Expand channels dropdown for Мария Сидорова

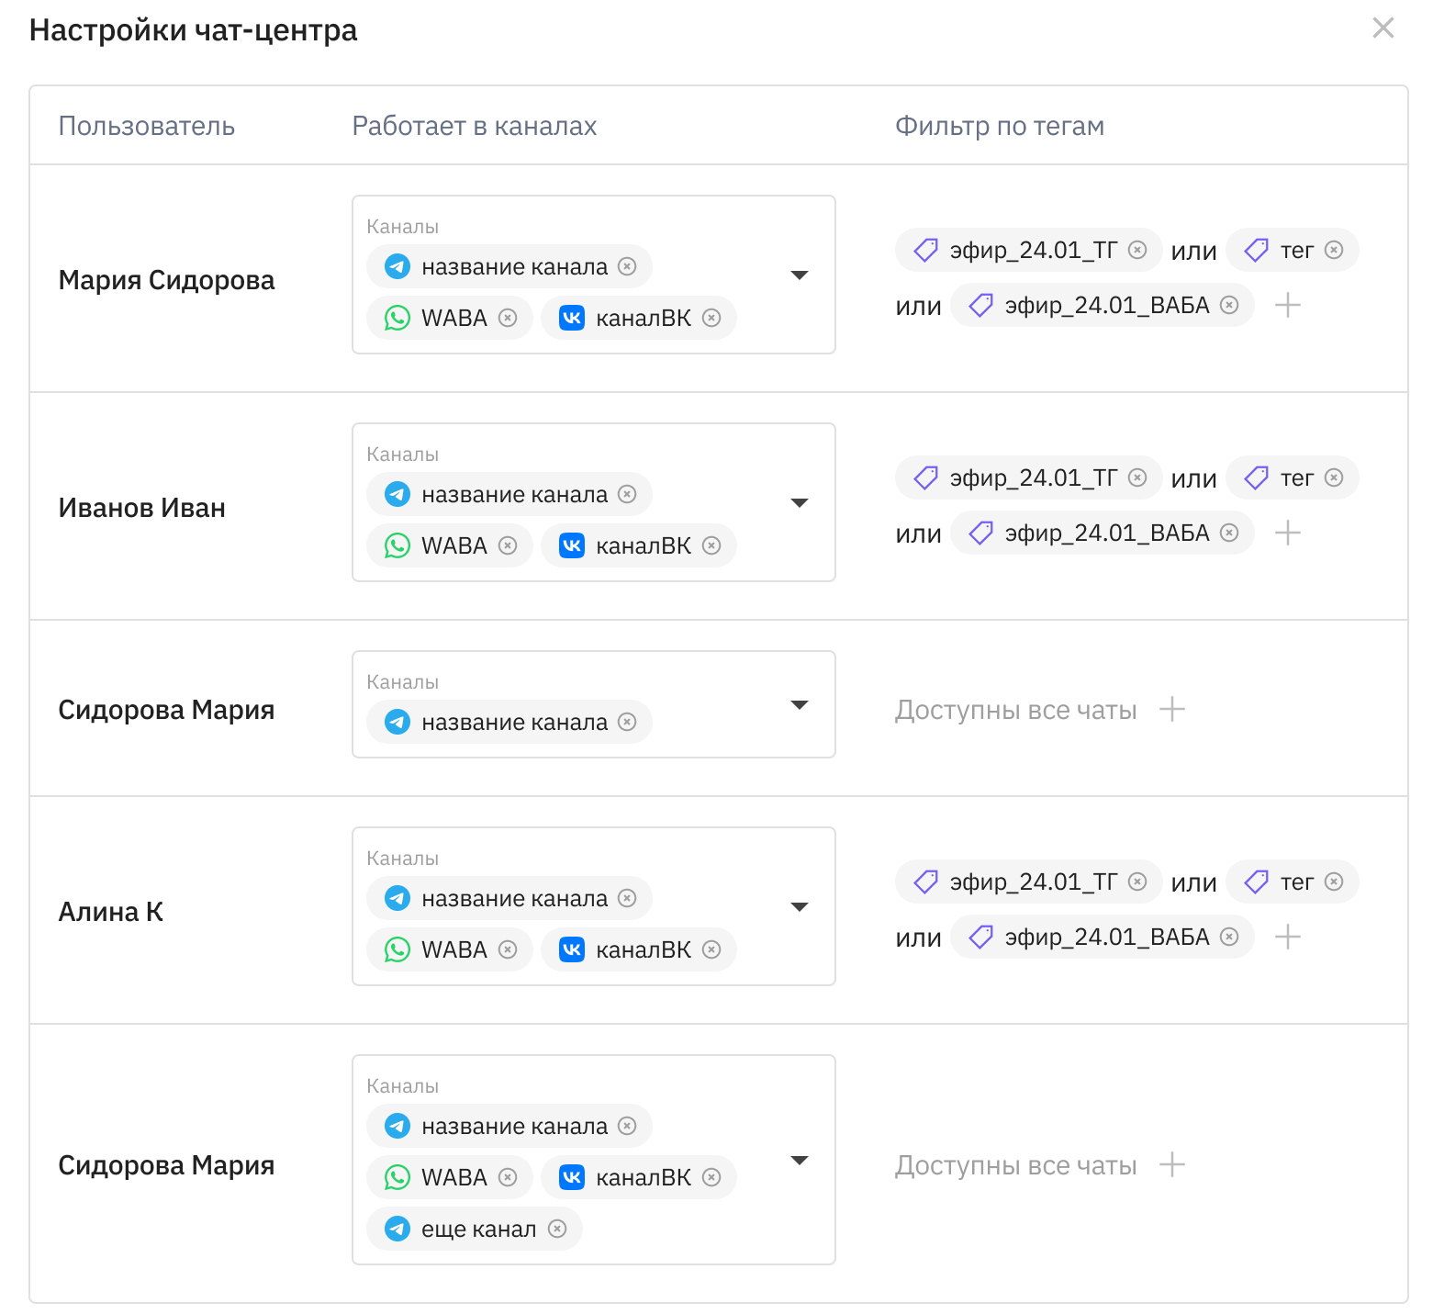tap(800, 275)
